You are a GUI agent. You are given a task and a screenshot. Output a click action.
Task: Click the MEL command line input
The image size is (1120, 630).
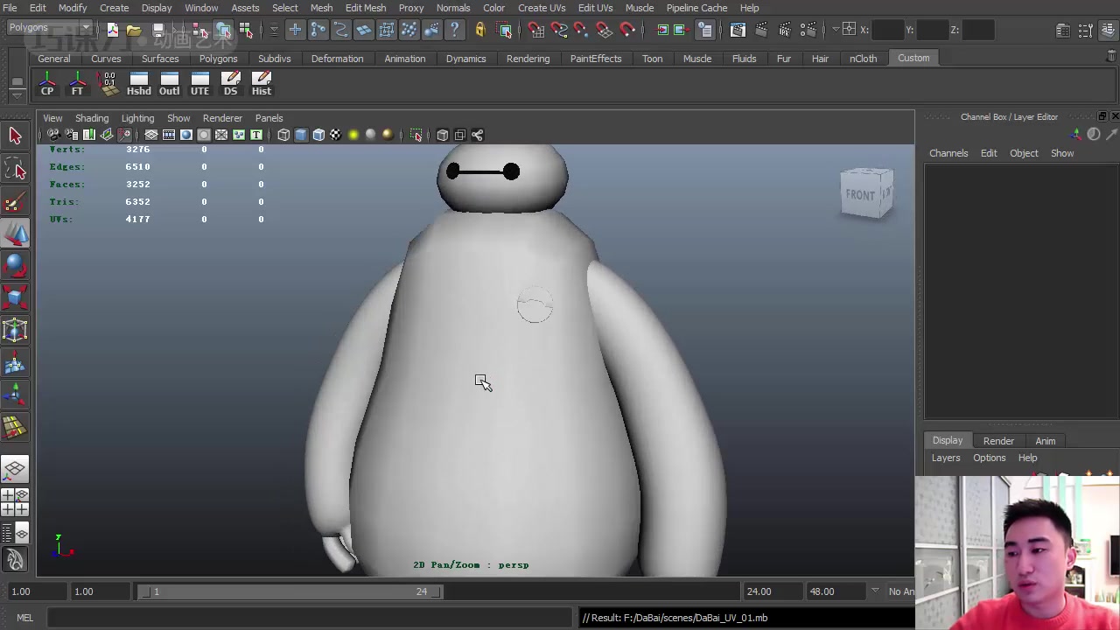(x=311, y=618)
